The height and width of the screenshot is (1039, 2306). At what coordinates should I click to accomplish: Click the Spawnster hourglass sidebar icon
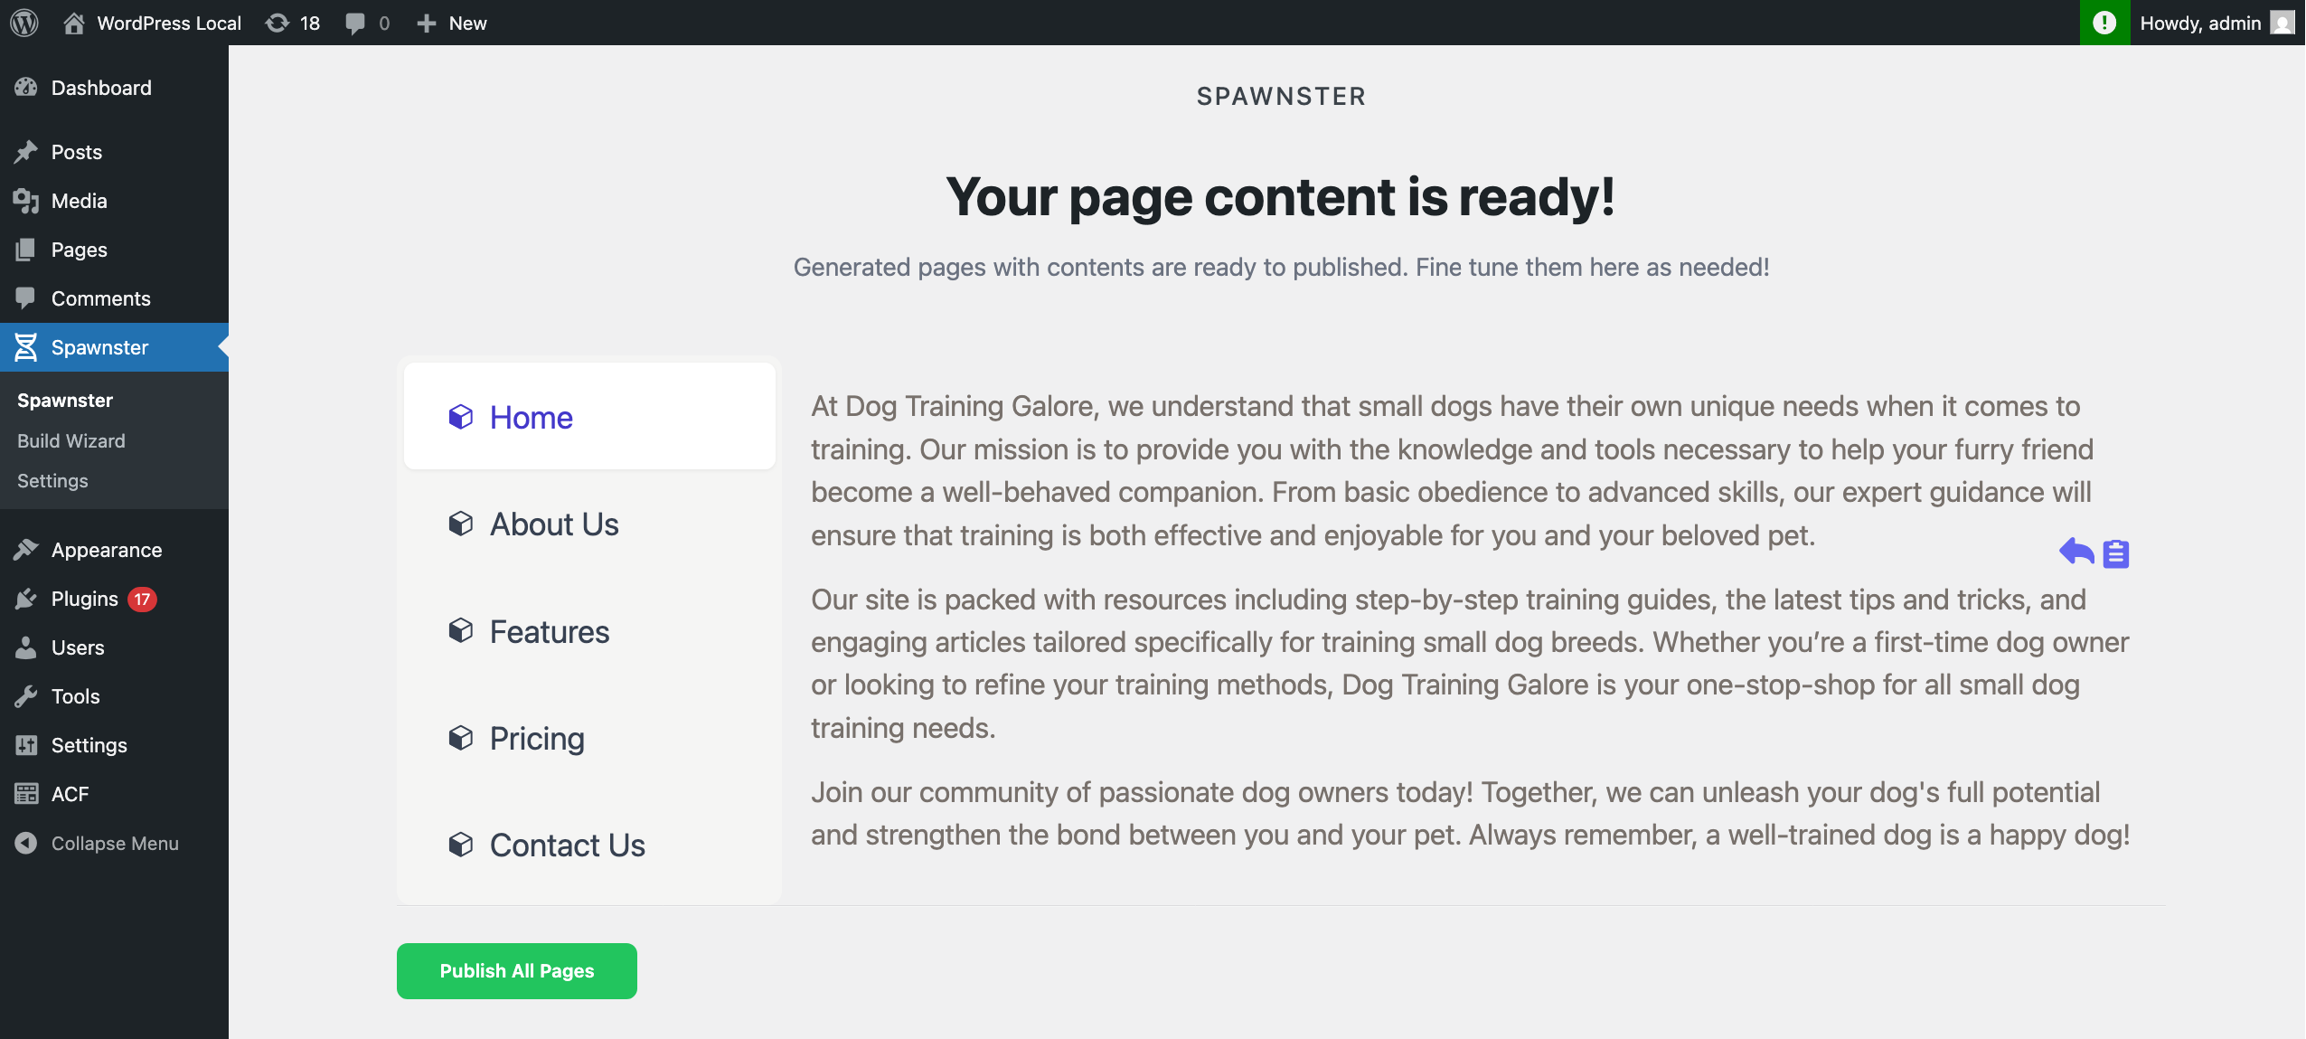[26, 347]
